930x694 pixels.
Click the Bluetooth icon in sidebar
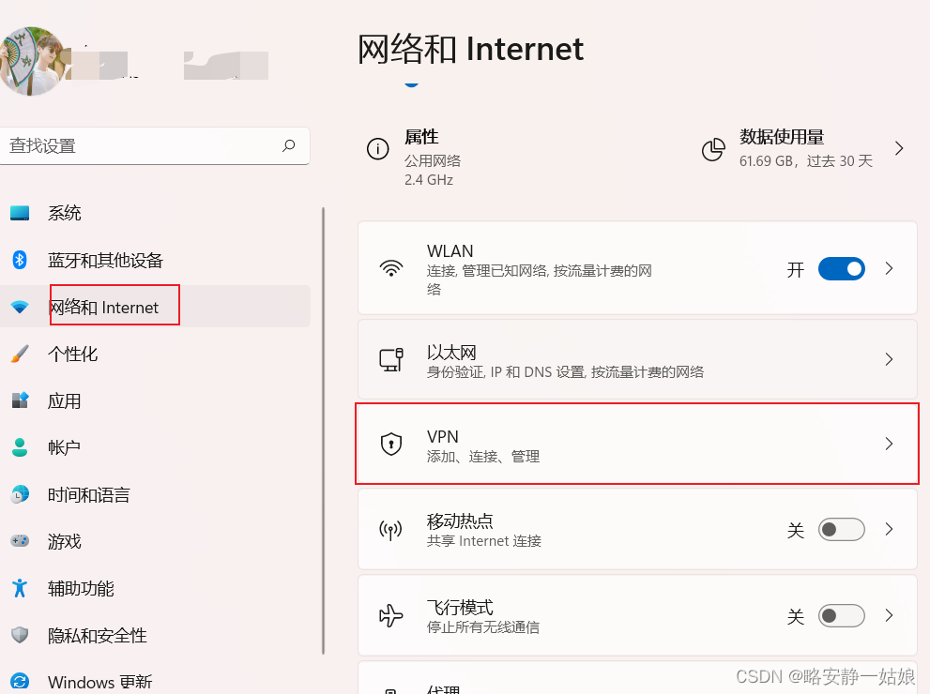click(20, 260)
